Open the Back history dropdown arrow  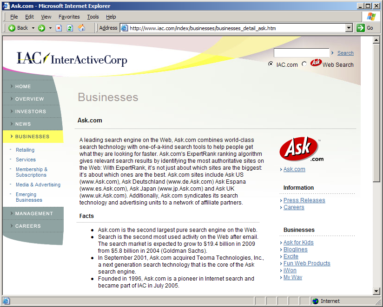coord(33,28)
